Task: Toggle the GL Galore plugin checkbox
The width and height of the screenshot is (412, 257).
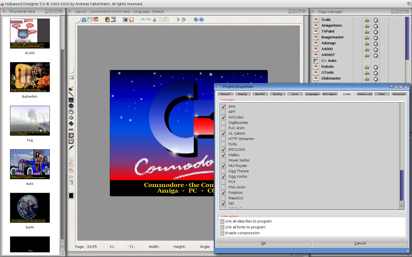Action: pyautogui.click(x=223, y=133)
